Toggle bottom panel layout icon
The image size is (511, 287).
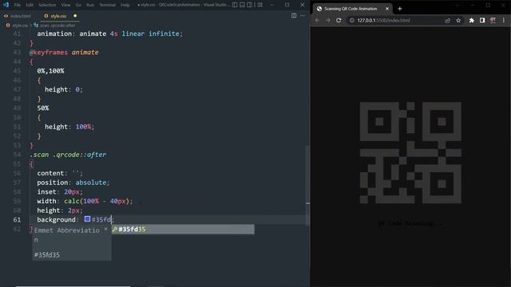243,5
